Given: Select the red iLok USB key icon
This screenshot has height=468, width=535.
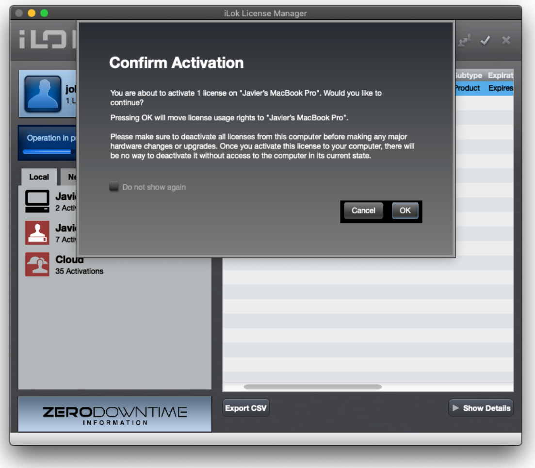Looking at the screenshot, I should [37, 233].
